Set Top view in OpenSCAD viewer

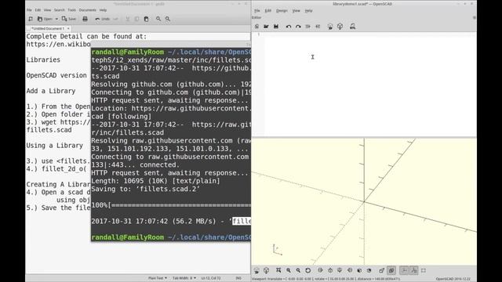point(330,270)
